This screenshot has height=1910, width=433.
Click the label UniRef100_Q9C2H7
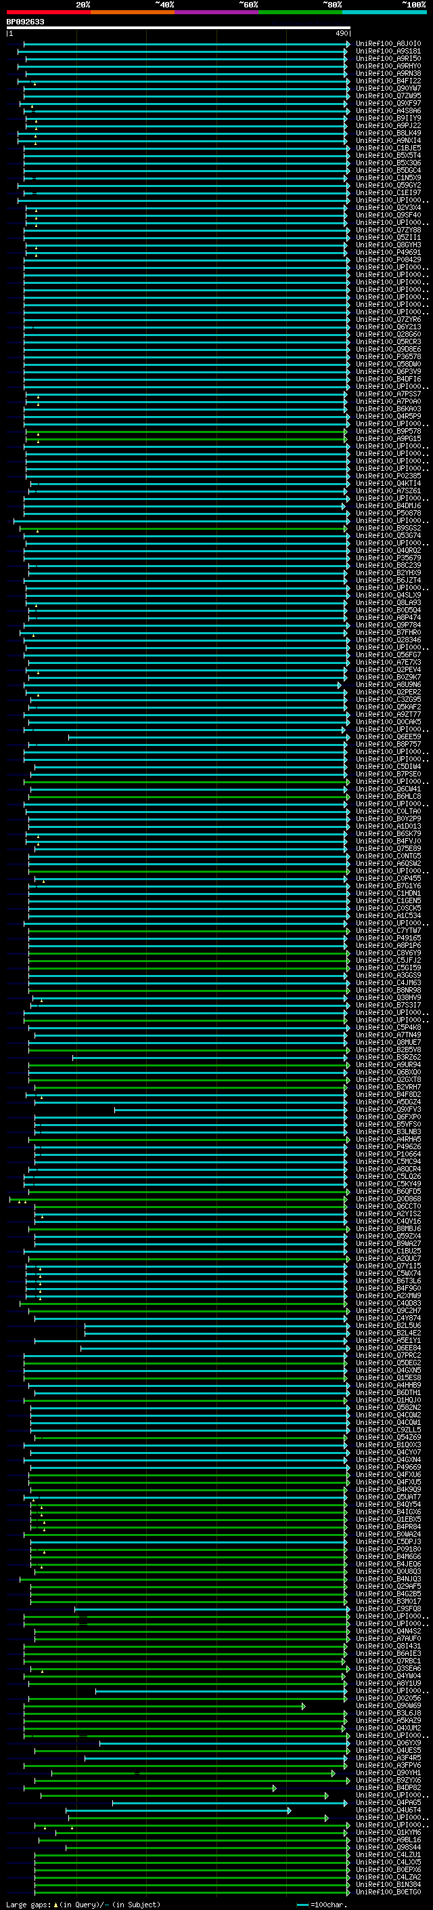point(388,1310)
